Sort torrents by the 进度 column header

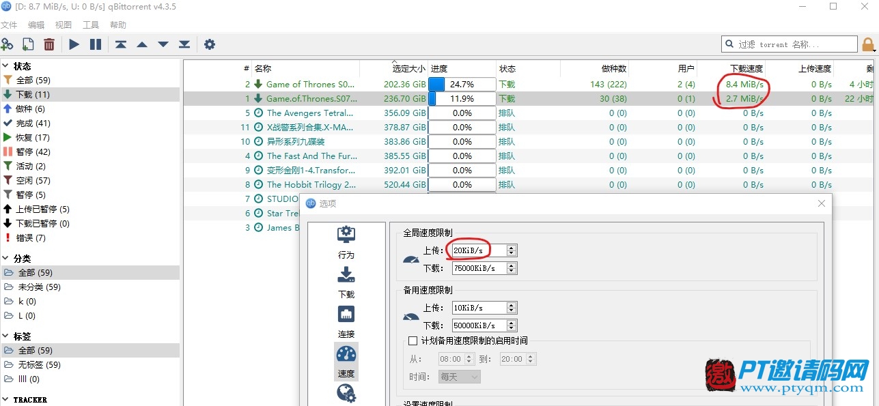point(462,68)
